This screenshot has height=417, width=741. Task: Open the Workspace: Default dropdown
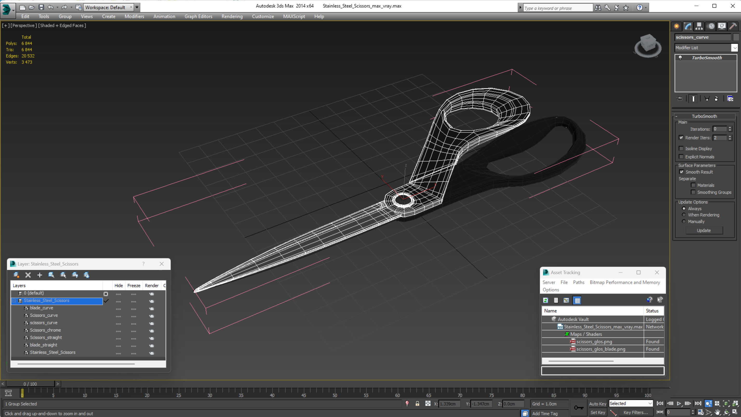pos(131,7)
